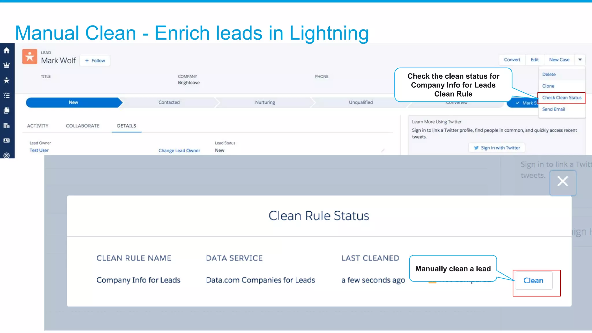Click the Edit button
The height and width of the screenshot is (333, 592).
coord(535,60)
